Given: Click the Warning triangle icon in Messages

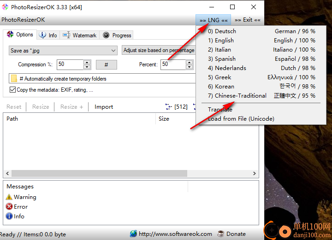Looking at the screenshot, I should (9, 197).
